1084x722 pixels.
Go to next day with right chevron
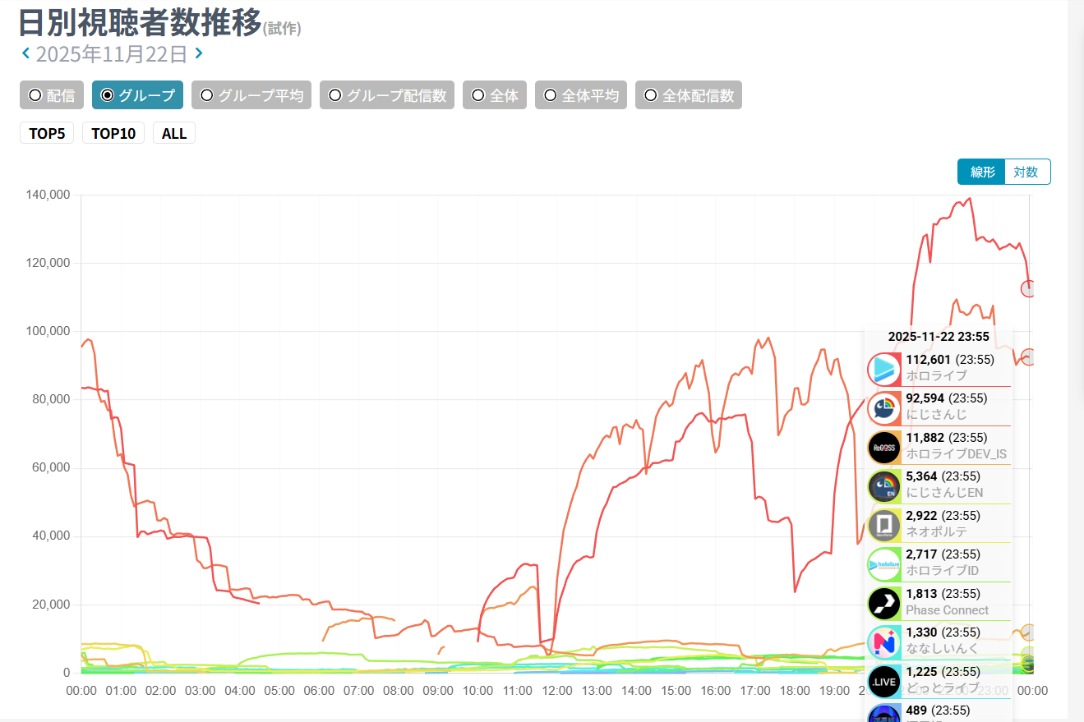click(199, 54)
